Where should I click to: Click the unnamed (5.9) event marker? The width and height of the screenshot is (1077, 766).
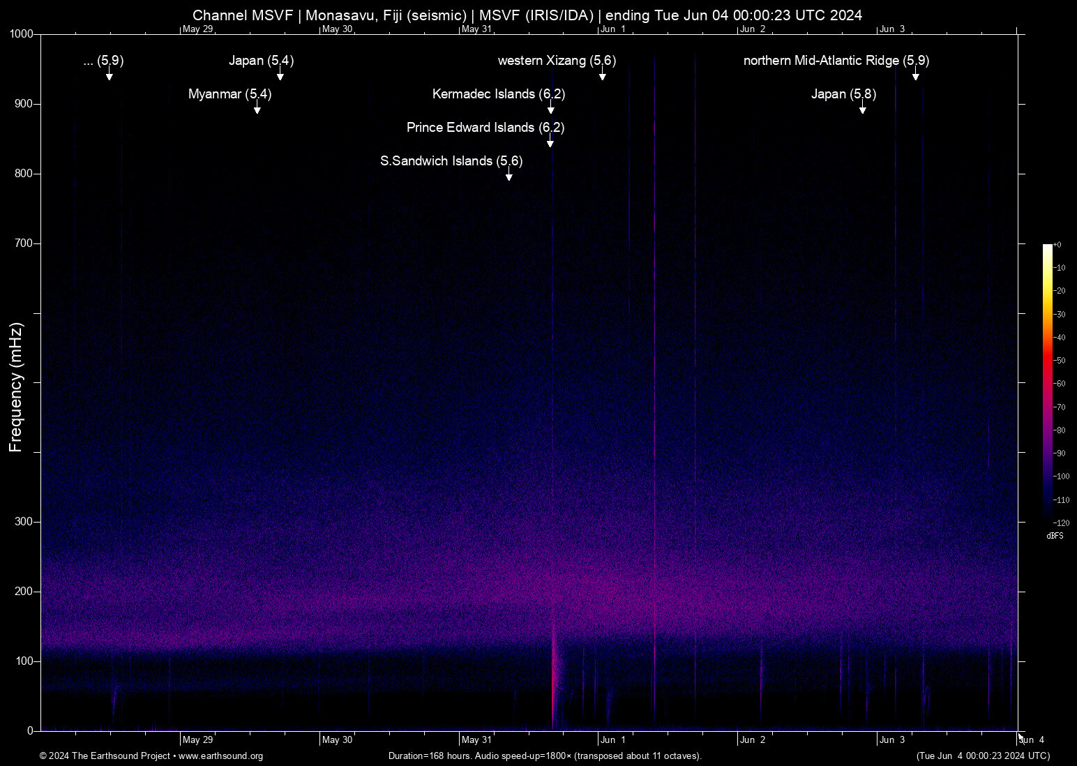click(109, 77)
